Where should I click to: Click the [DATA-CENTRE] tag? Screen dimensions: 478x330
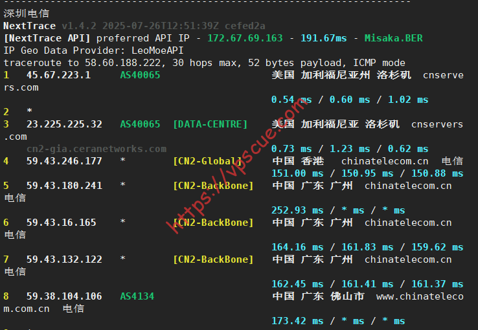(x=210, y=124)
